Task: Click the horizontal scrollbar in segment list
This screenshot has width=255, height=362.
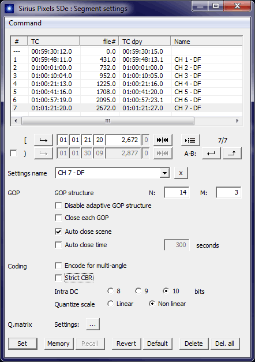Action: tap(126, 121)
